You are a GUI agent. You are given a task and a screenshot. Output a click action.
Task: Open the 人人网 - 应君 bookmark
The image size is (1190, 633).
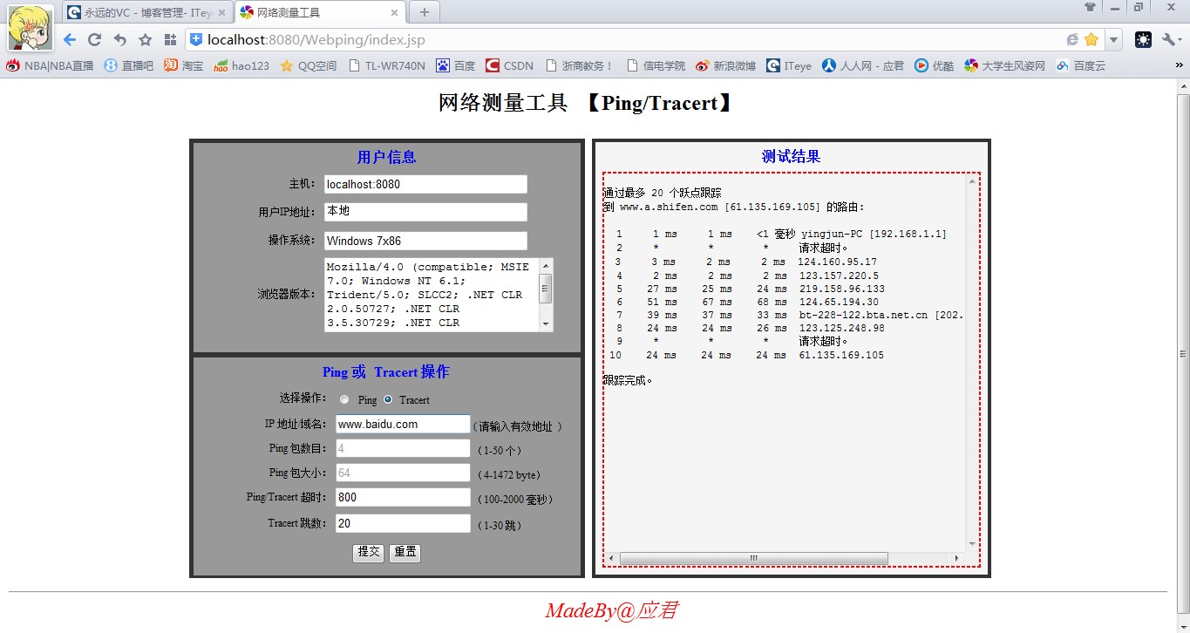[863, 65]
